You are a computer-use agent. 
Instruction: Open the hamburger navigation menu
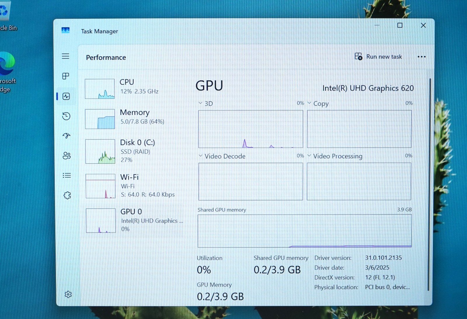pyautogui.click(x=66, y=56)
